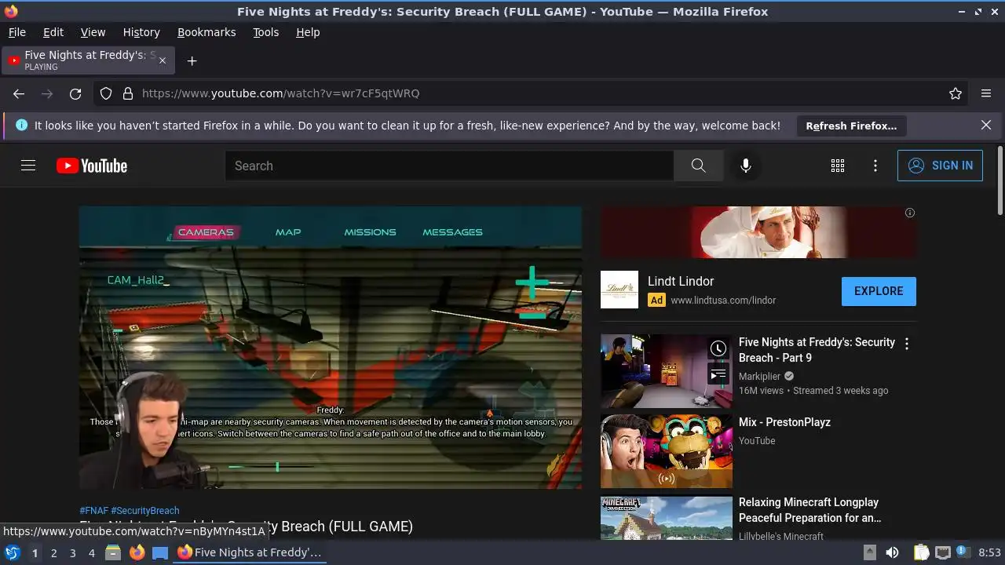Screen dimensions: 1005x565
Task: Open www.lindtusa.com/lindor ad link
Action: pos(722,301)
